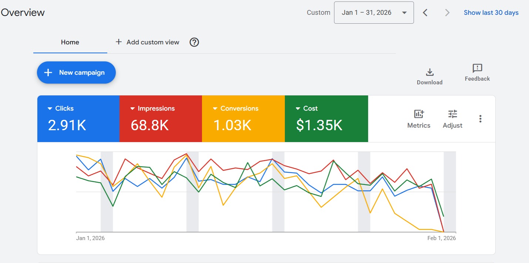
Task: Open the Metrics chart icon
Action: click(x=419, y=114)
